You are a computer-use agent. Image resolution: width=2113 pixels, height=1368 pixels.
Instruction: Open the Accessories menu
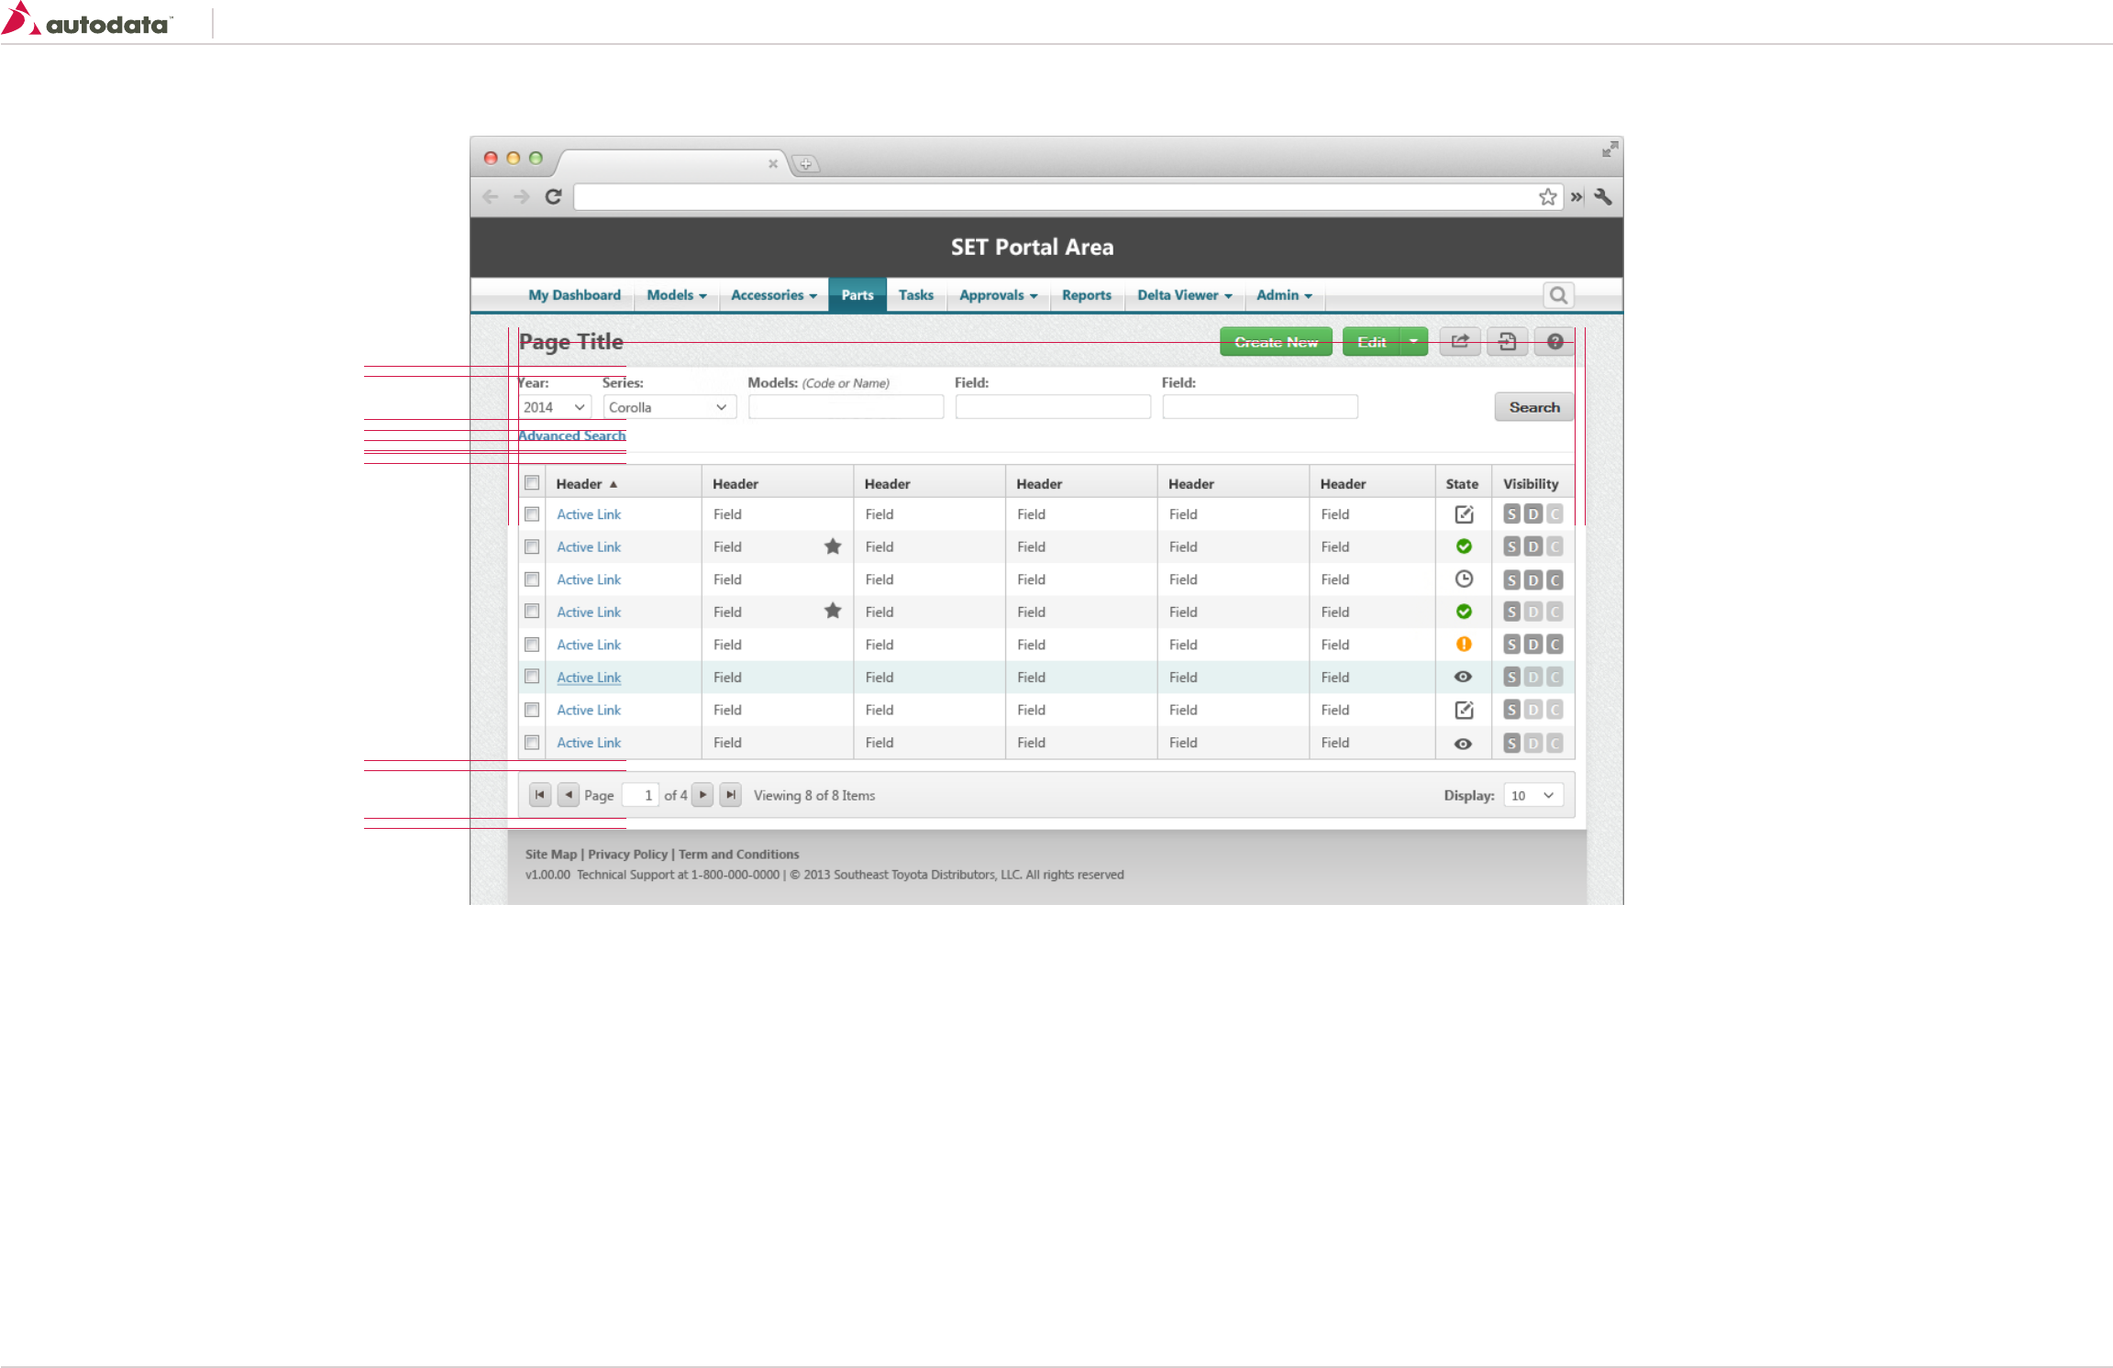click(773, 295)
